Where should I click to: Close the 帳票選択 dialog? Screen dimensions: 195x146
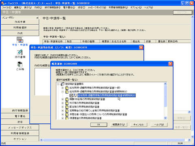pos(170,64)
